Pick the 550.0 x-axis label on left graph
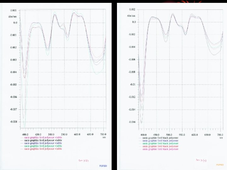This screenshot has height=170, width=227. click(64, 134)
